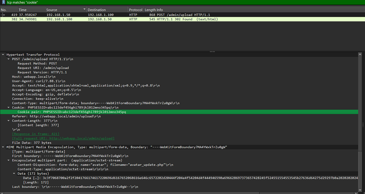365x194 pixels.
Task: Sort packets by the No. column
Action: (x=9, y=10)
